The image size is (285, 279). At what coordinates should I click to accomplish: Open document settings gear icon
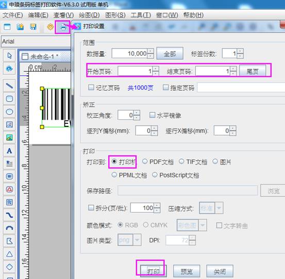pyautogui.click(x=50, y=27)
